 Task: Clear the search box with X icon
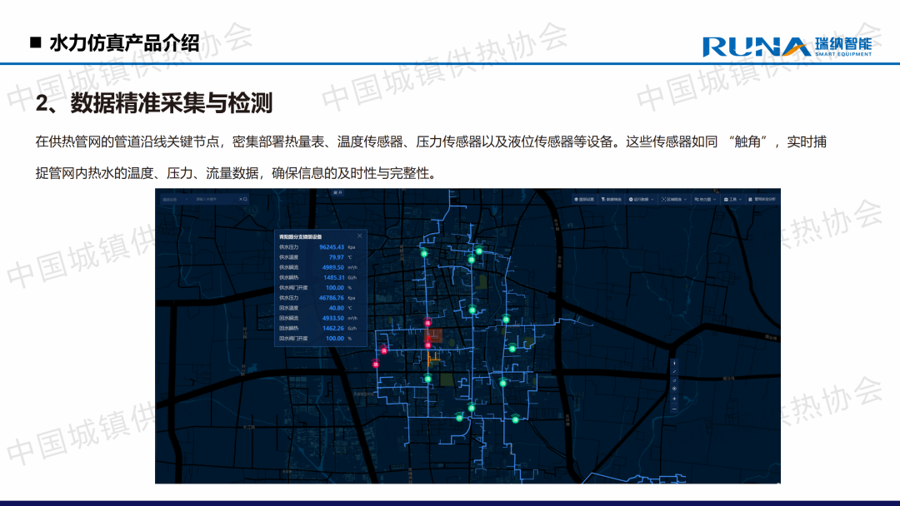[x=239, y=200]
